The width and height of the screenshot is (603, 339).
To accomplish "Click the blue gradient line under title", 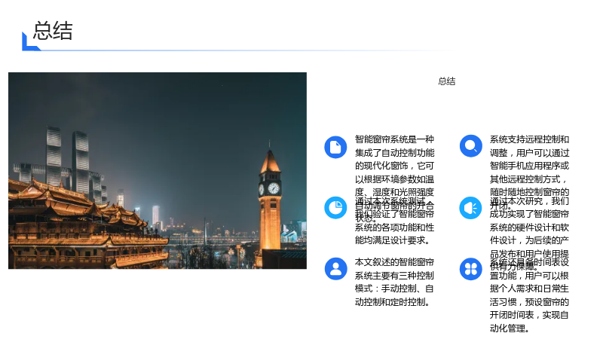I will tap(246, 50).
